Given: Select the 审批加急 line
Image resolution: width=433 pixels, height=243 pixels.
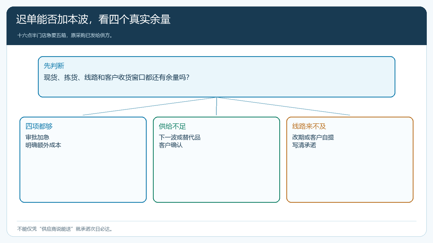Looking at the screenshot, I should 37,137.
